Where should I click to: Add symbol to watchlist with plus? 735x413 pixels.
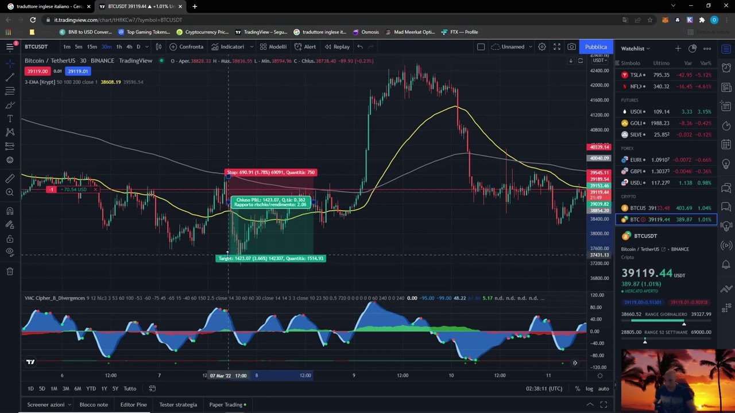pos(678,48)
